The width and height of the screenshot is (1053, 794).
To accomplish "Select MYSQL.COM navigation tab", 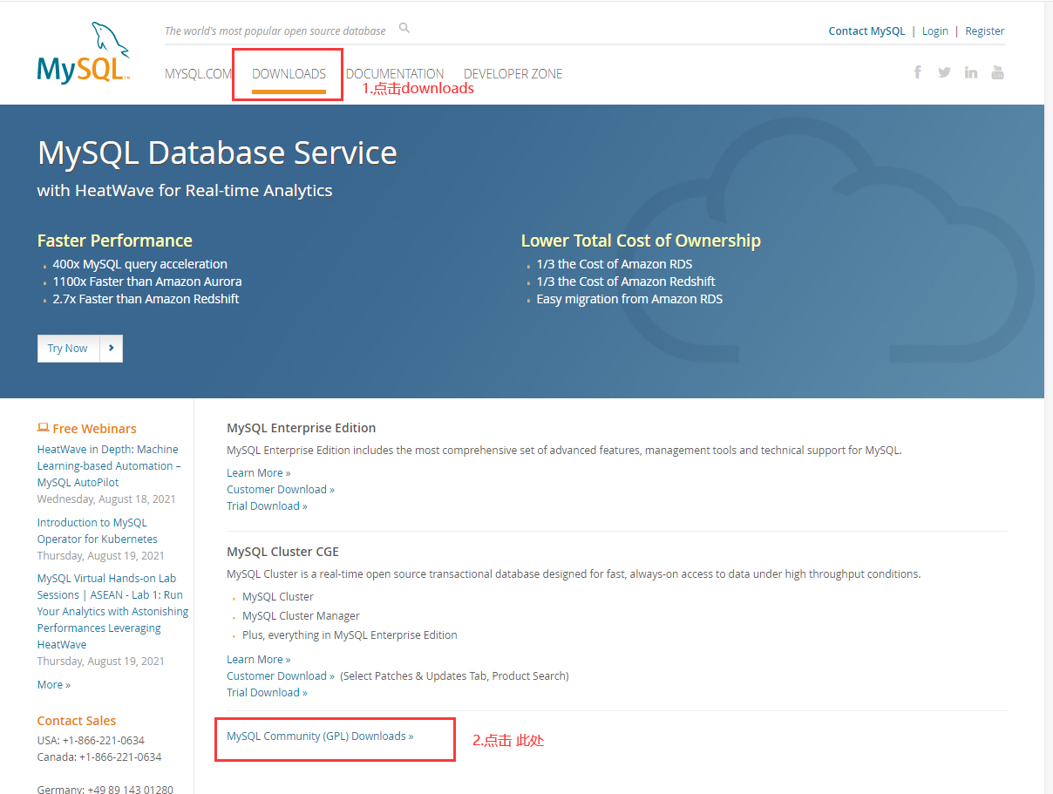I will [199, 74].
